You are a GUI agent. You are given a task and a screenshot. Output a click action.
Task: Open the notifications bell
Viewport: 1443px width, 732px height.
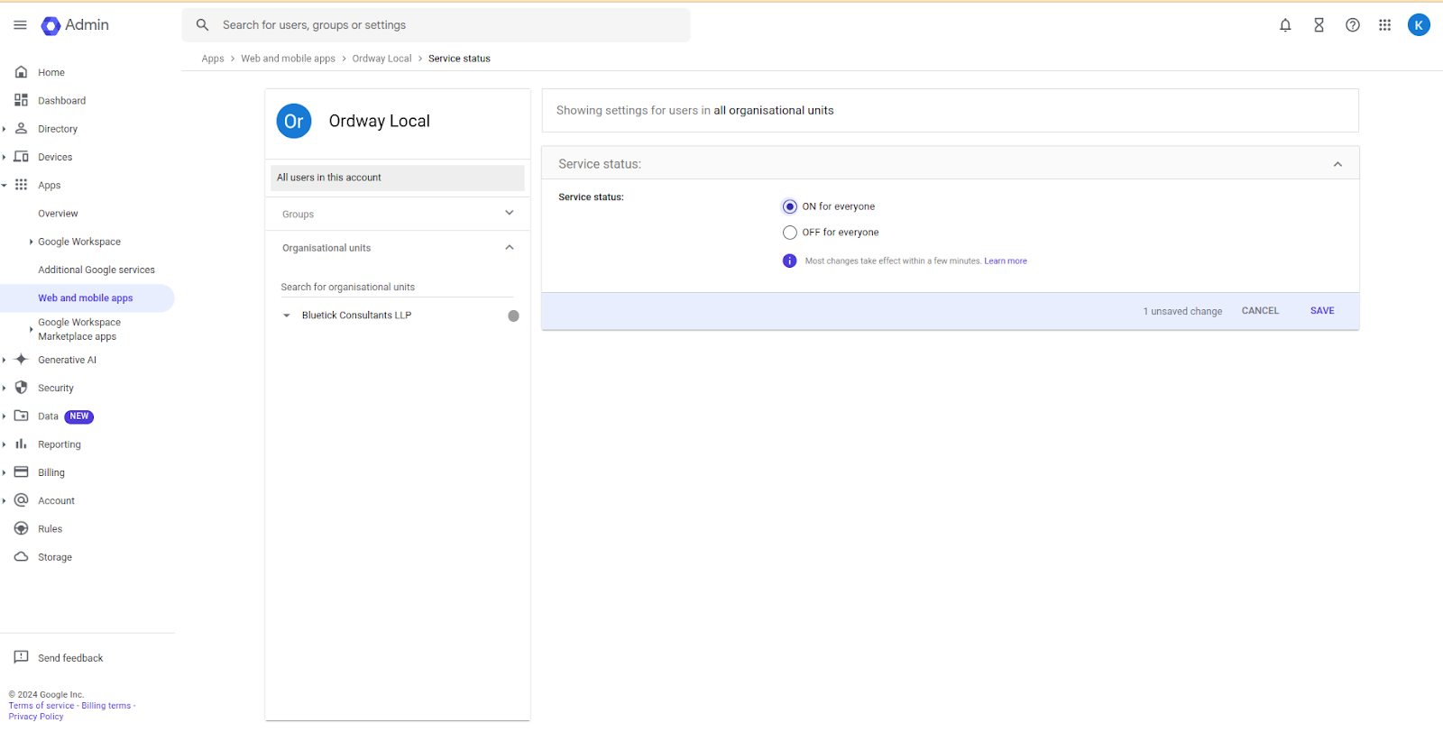[1285, 25]
